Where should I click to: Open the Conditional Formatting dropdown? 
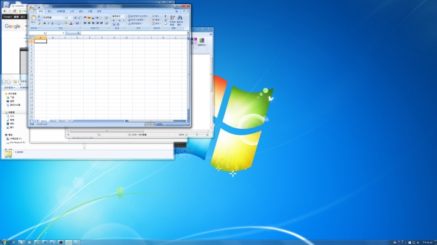138,16
